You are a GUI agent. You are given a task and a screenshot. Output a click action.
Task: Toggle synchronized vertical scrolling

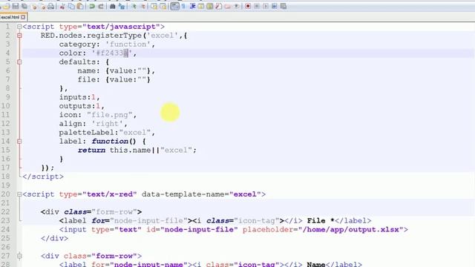[154, 6]
